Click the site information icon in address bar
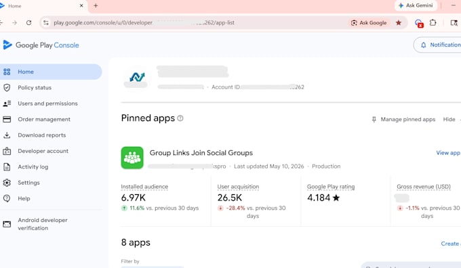Image resolution: width=461 pixels, height=268 pixels. coord(46,22)
